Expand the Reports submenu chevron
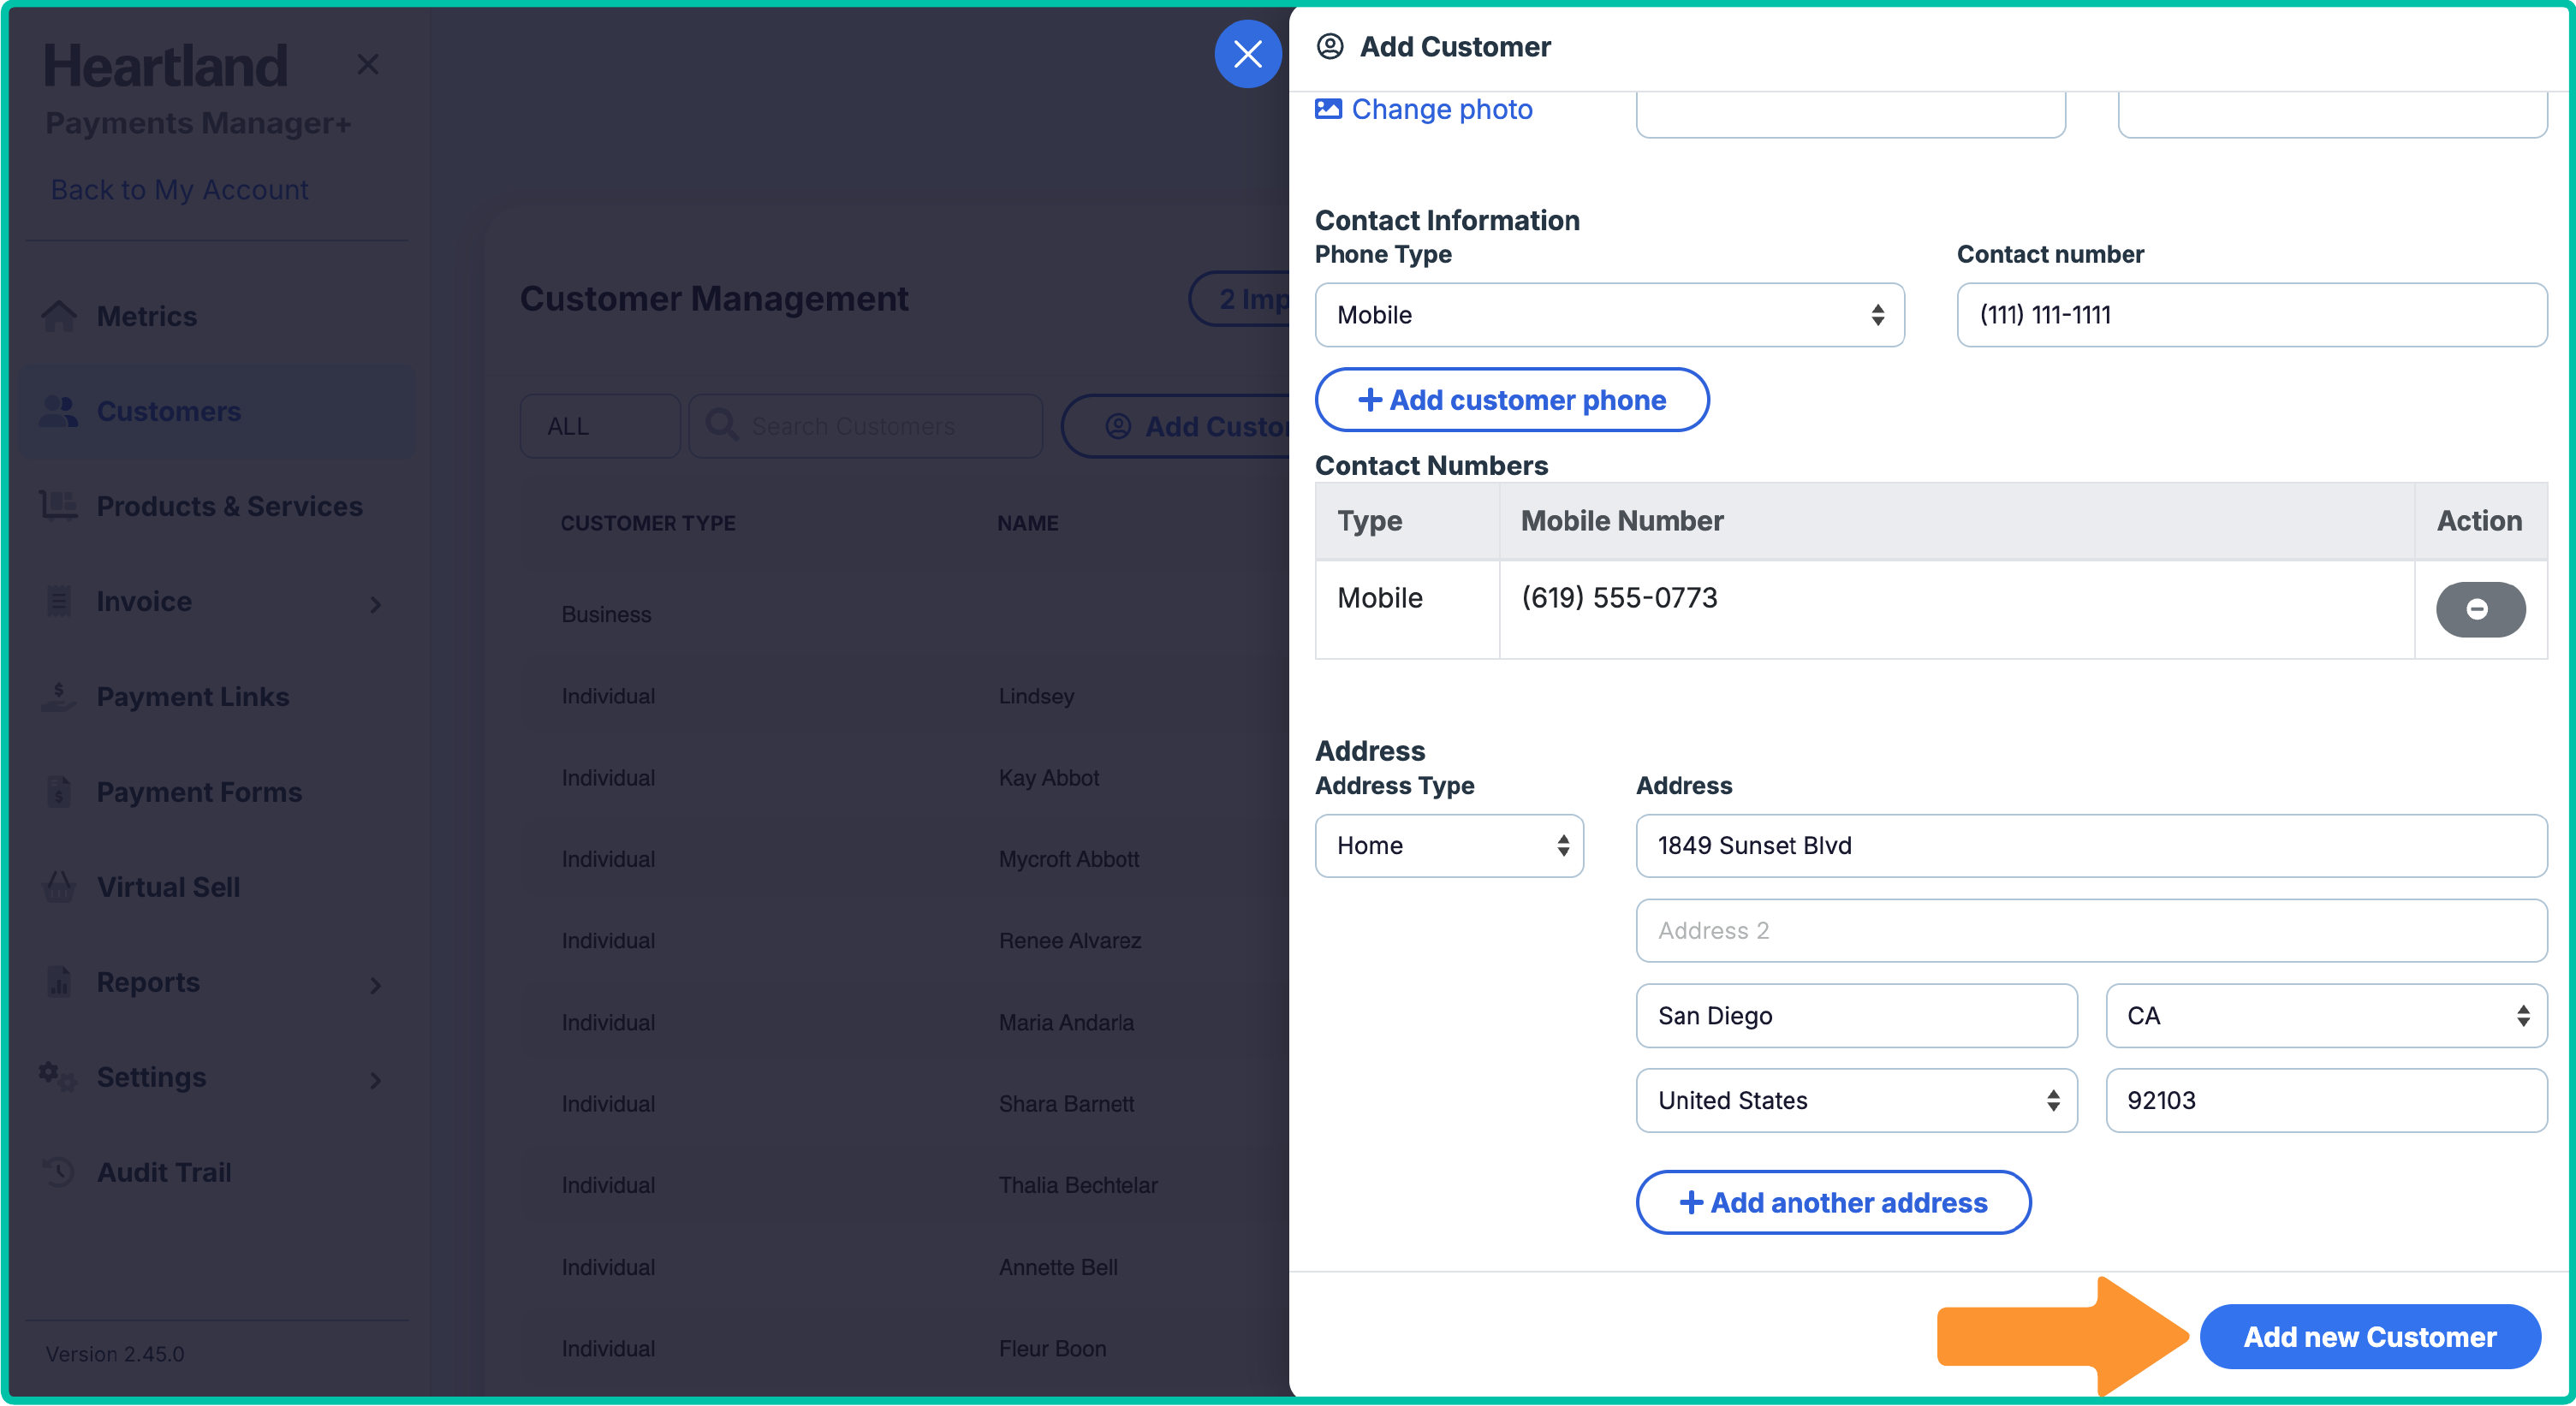The height and width of the screenshot is (1406, 2576). tap(375, 984)
